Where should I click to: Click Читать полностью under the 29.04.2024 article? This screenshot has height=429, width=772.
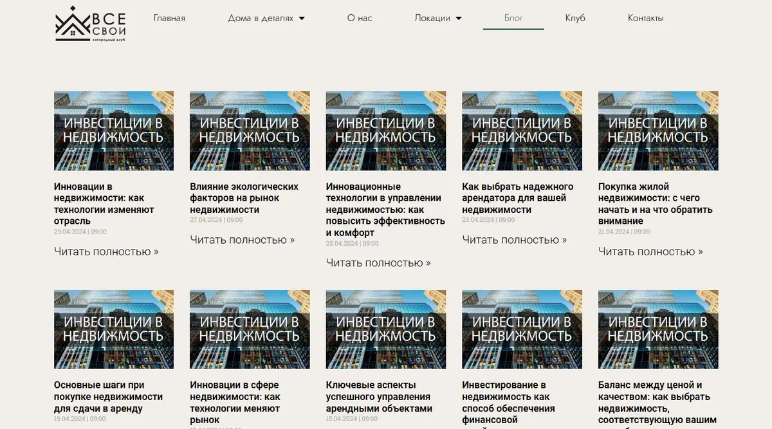pos(106,251)
